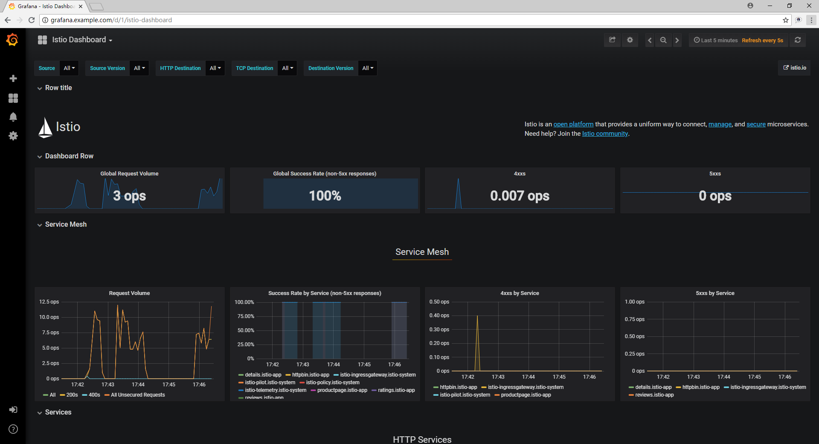The height and width of the screenshot is (444, 819).
Task: Reload the browser page
Action: click(32, 20)
